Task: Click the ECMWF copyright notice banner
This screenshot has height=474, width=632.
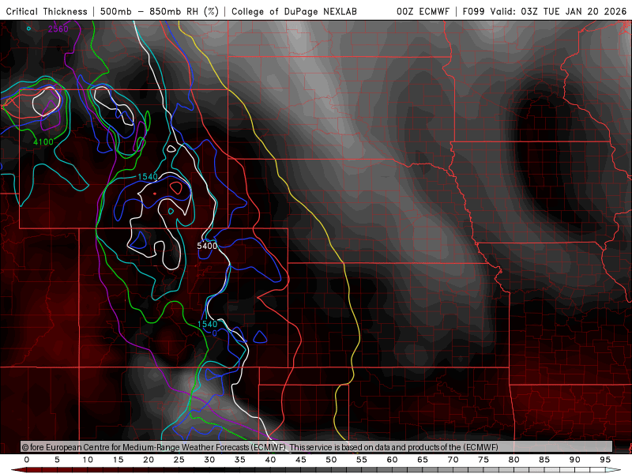Action: [317, 447]
